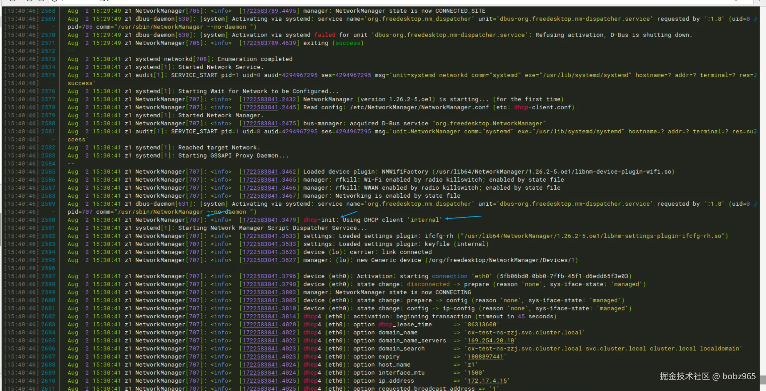Click the underlined IP address 169.254.20.10

(x=491, y=341)
